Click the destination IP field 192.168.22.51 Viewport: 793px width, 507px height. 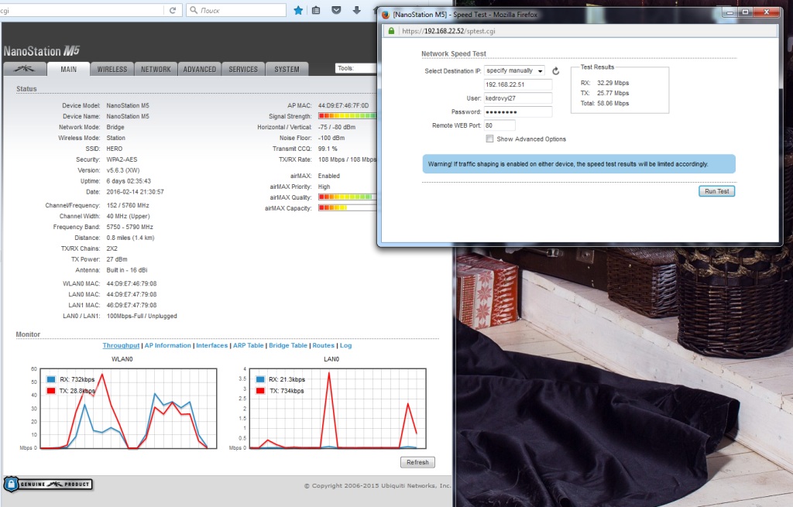coord(518,84)
